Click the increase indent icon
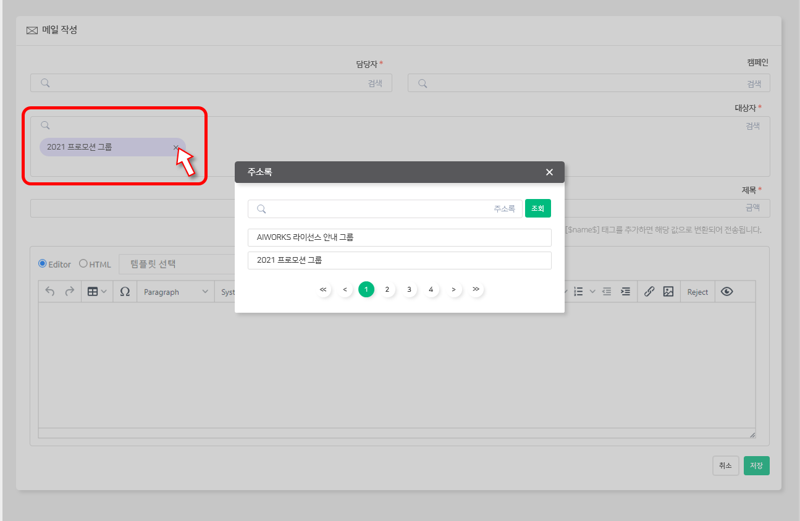Viewport: 800px width, 521px height. 626,292
